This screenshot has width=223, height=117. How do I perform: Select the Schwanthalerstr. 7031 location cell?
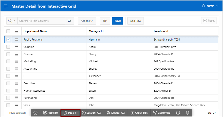[185, 40]
